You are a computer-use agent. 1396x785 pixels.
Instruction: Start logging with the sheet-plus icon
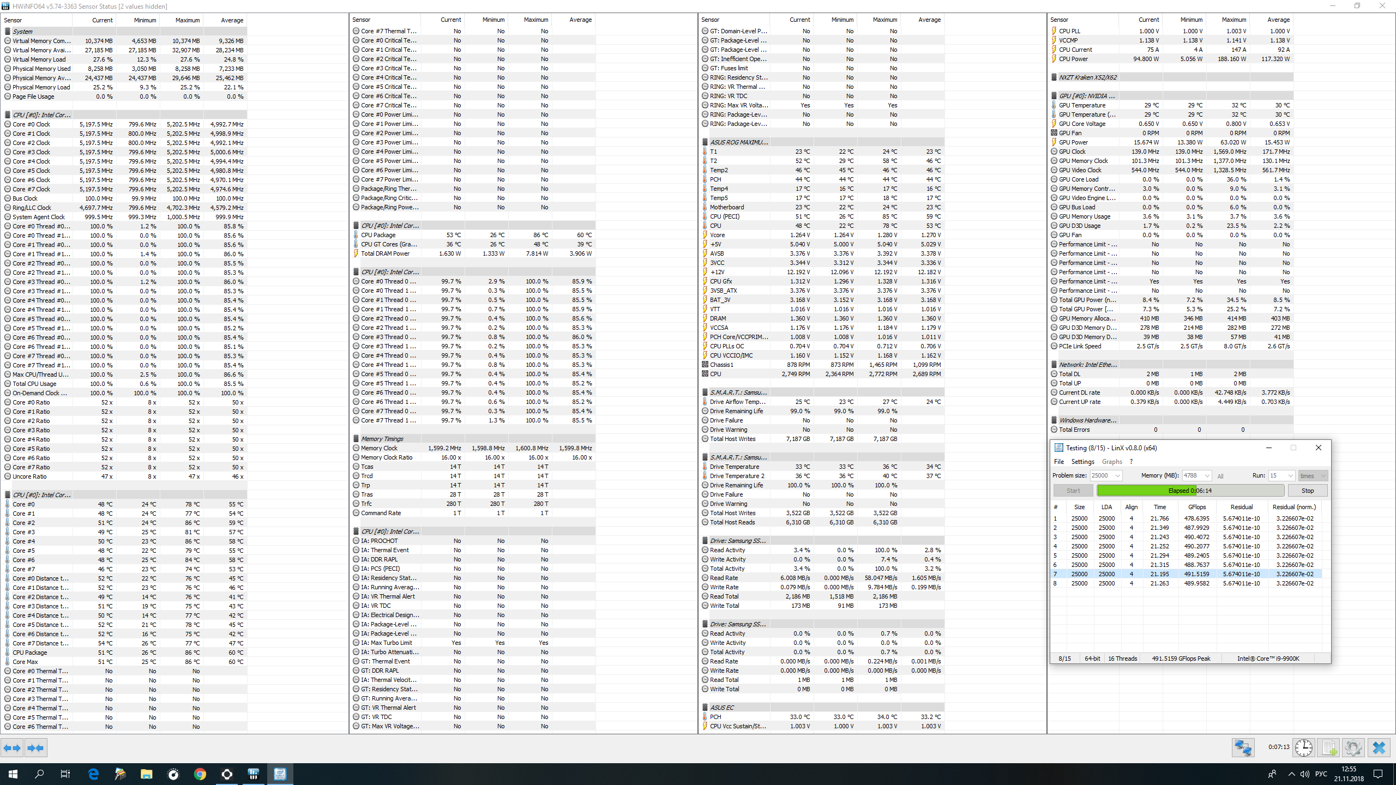click(x=1328, y=747)
